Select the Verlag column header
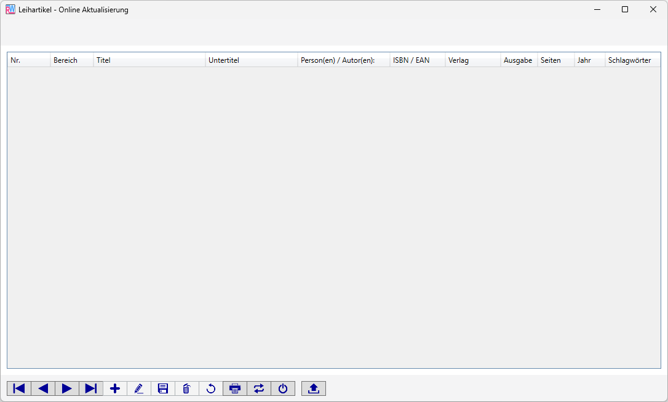The width and height of the screenshot is (668, 402). 472,60
